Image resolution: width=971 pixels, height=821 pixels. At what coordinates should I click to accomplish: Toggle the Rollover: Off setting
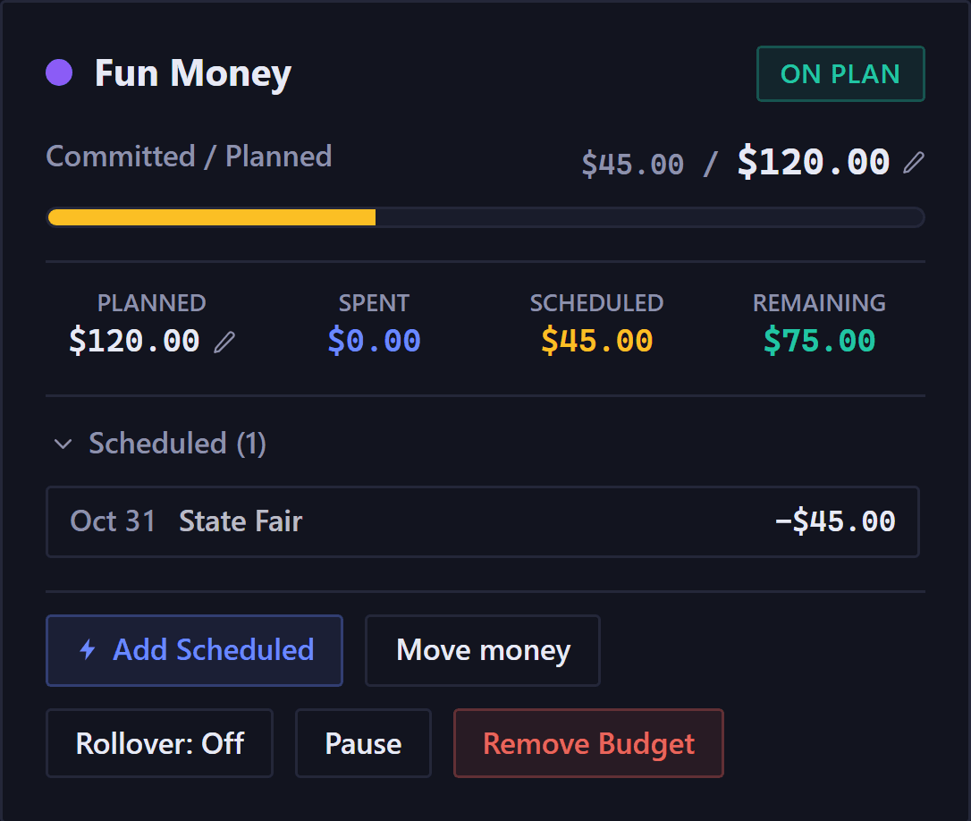click(x=160, y=743)
